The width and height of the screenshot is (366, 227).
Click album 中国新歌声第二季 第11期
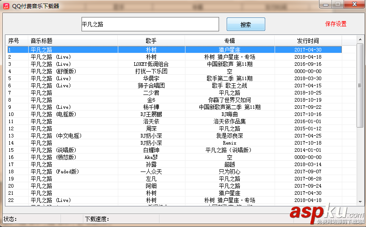(x=230, y=107)
